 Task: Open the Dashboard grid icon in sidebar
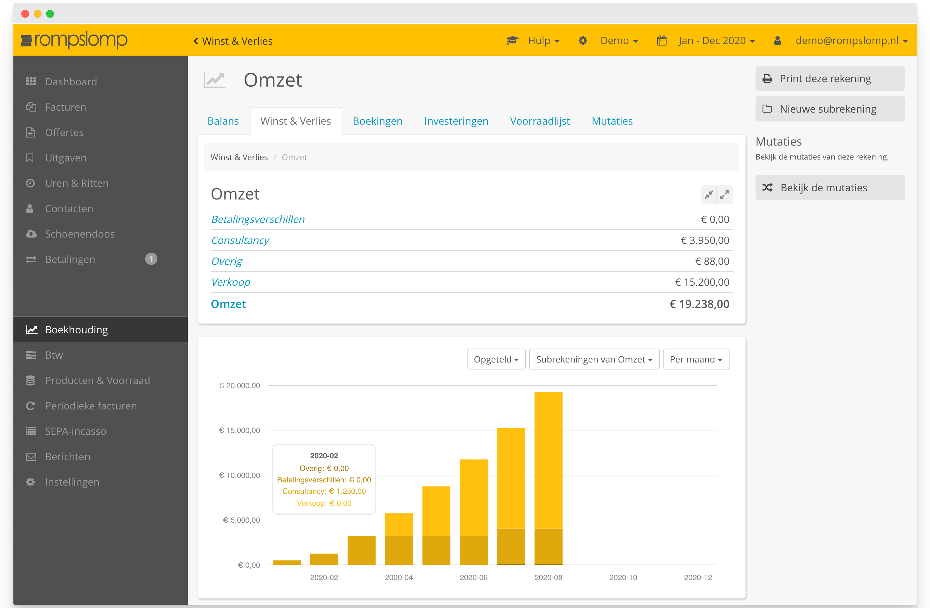[31, 82]
